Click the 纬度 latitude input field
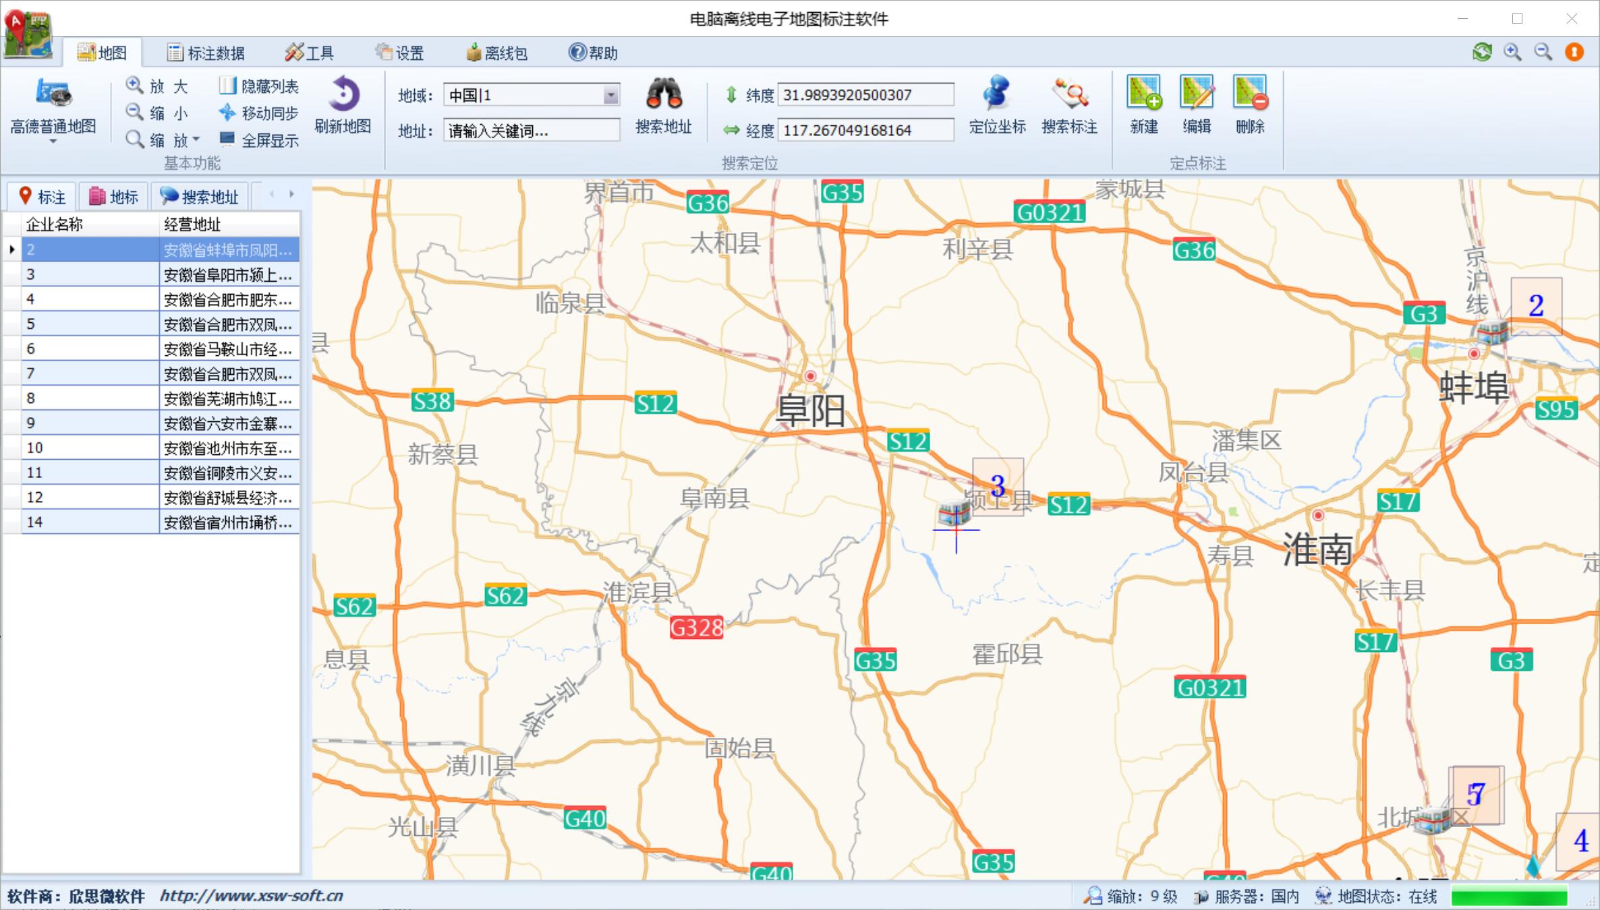 coord(865,95)
